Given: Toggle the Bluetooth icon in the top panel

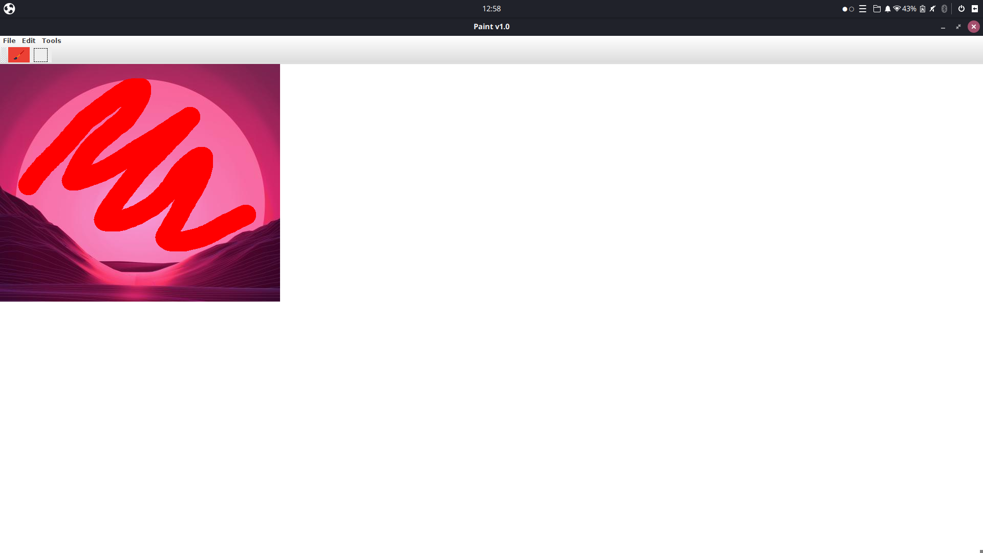Looking at the screenshot, I should pyautogui.click(x=944, y=9).
